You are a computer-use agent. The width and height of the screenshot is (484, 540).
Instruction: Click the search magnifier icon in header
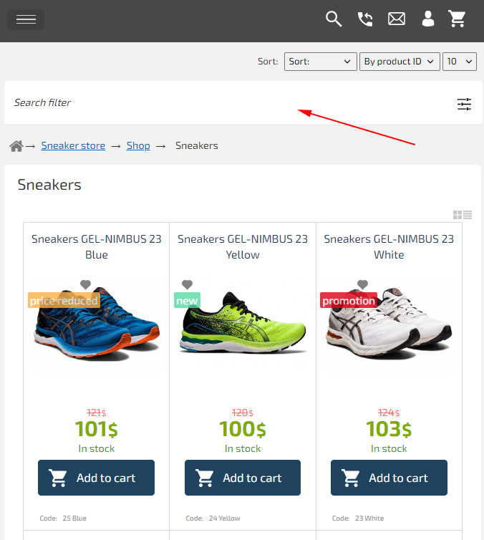(334, 19)
